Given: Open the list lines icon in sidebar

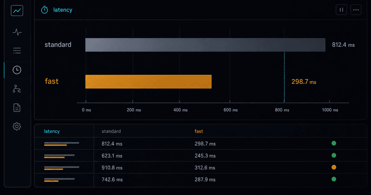Looking at the screenshot, I should (17, 51).
